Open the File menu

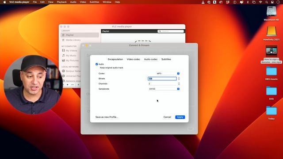tap(35, 2)
